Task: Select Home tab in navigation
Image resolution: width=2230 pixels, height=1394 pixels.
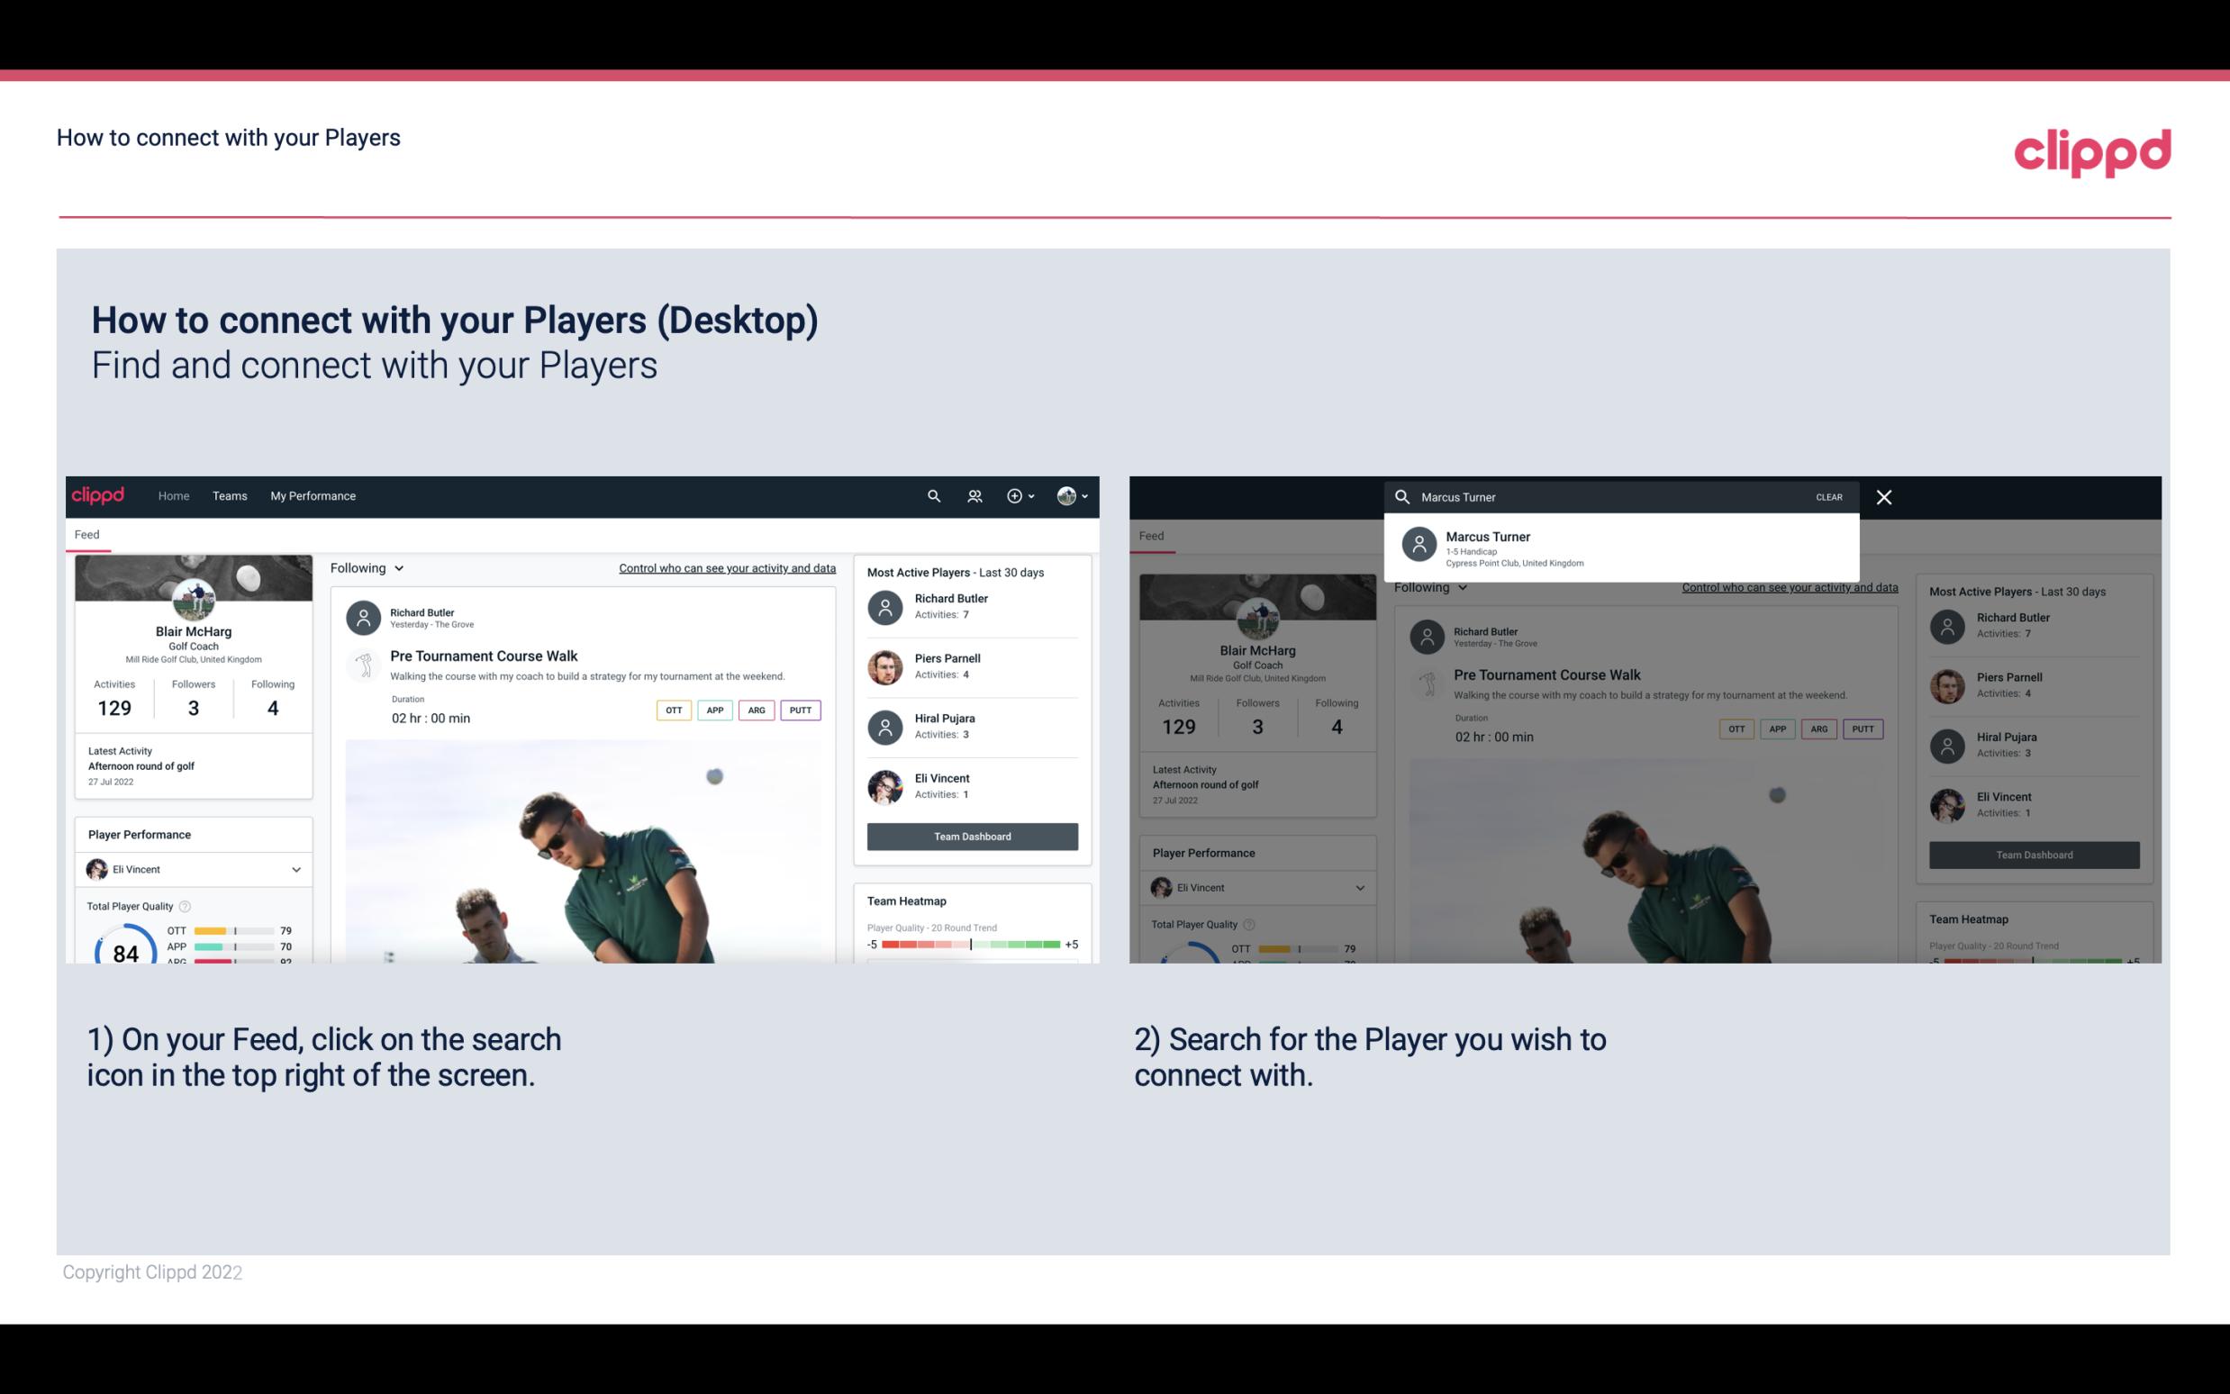Action: coord(174,494)
